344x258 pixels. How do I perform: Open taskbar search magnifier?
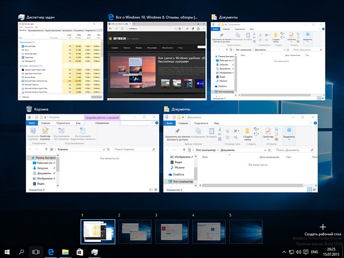[21, 252]
